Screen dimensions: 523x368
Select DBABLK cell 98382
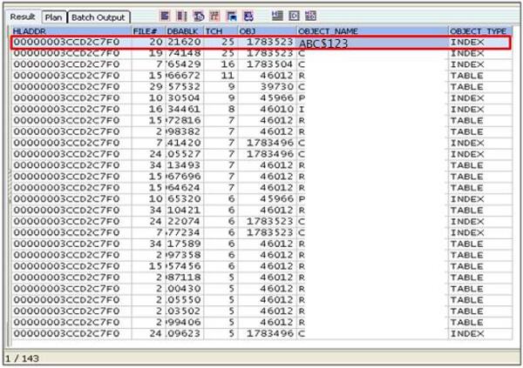point(185,132)
